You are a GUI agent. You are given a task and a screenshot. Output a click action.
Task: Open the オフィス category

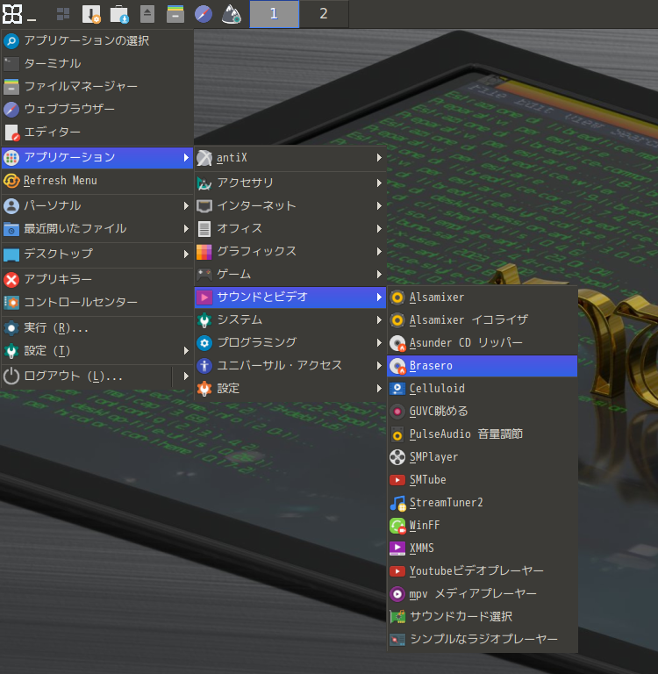tap(290, 229)
